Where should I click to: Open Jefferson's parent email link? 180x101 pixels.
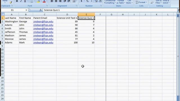point(43,32)
